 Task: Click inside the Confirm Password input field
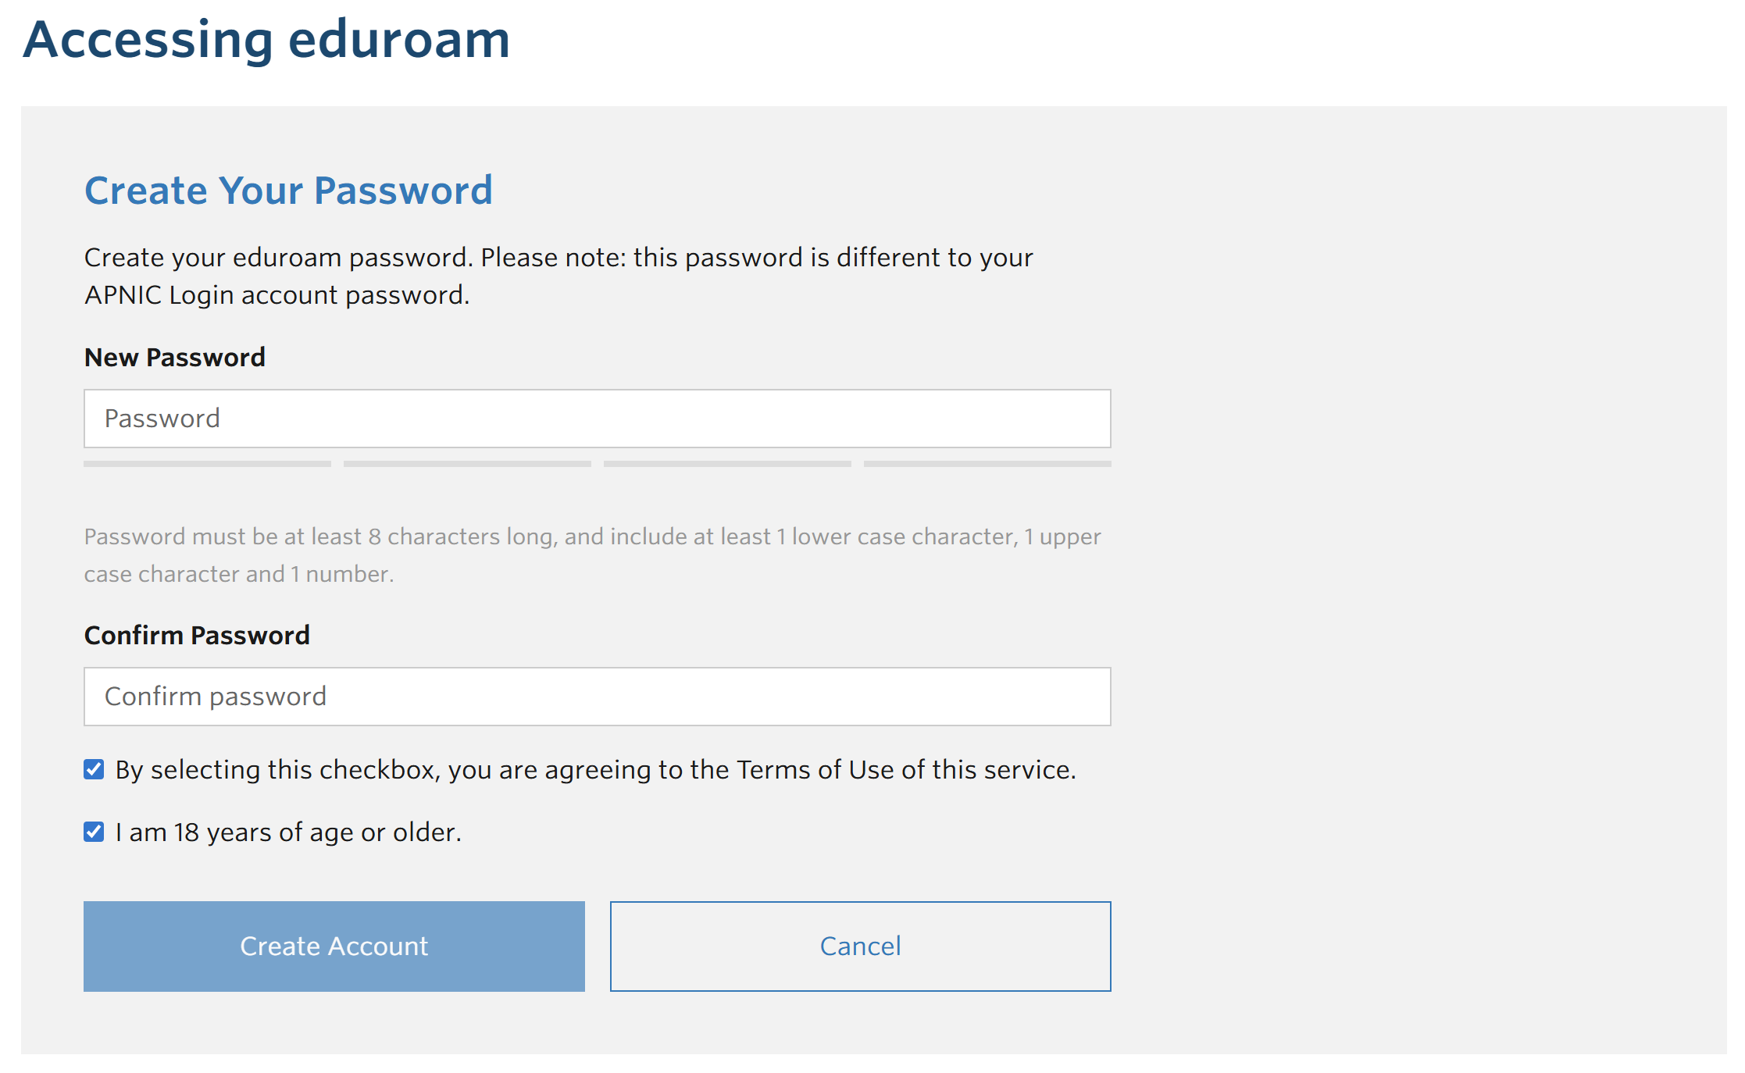596,696
